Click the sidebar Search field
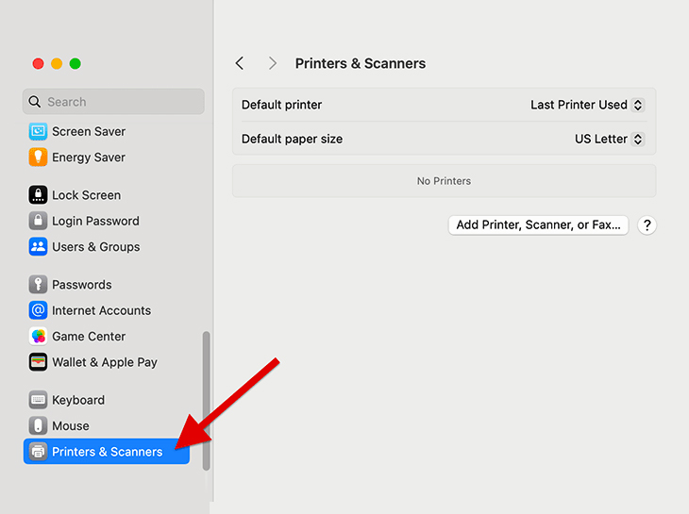Image resolution: width=689 pixels, height=514 pixels. click(x=113, y=102)
